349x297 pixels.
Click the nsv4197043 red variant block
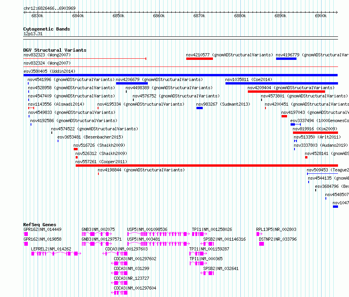tap(284, 116)
